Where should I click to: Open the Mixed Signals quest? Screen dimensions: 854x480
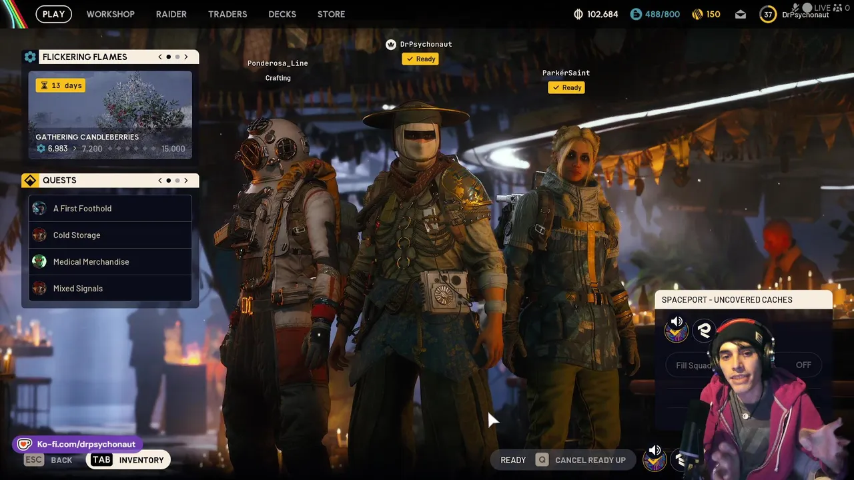pyautogui.click(x=110, y=288)
